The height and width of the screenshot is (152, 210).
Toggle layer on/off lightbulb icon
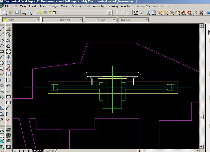tap(38, 12)
